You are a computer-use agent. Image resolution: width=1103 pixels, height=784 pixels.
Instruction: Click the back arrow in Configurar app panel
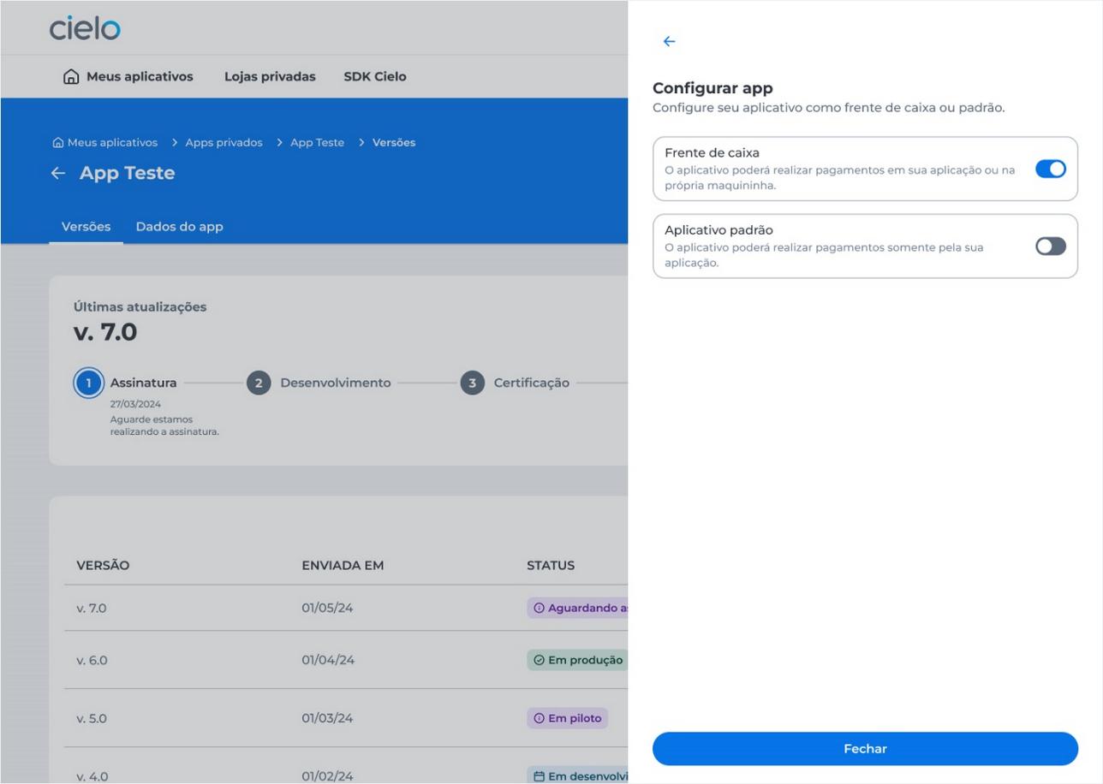(x=669, y=42)
